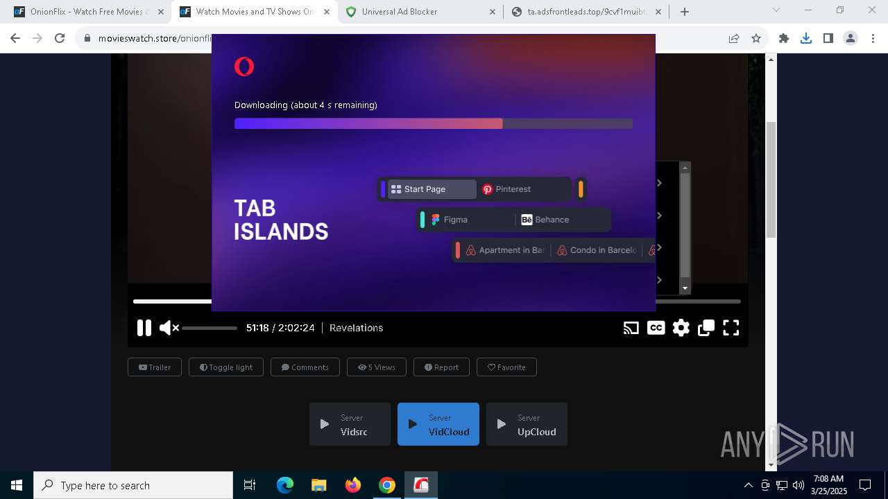Close the Universal Ad Blocker tab
The height and width of the screenshot is (499, 888).
point(493,12)
